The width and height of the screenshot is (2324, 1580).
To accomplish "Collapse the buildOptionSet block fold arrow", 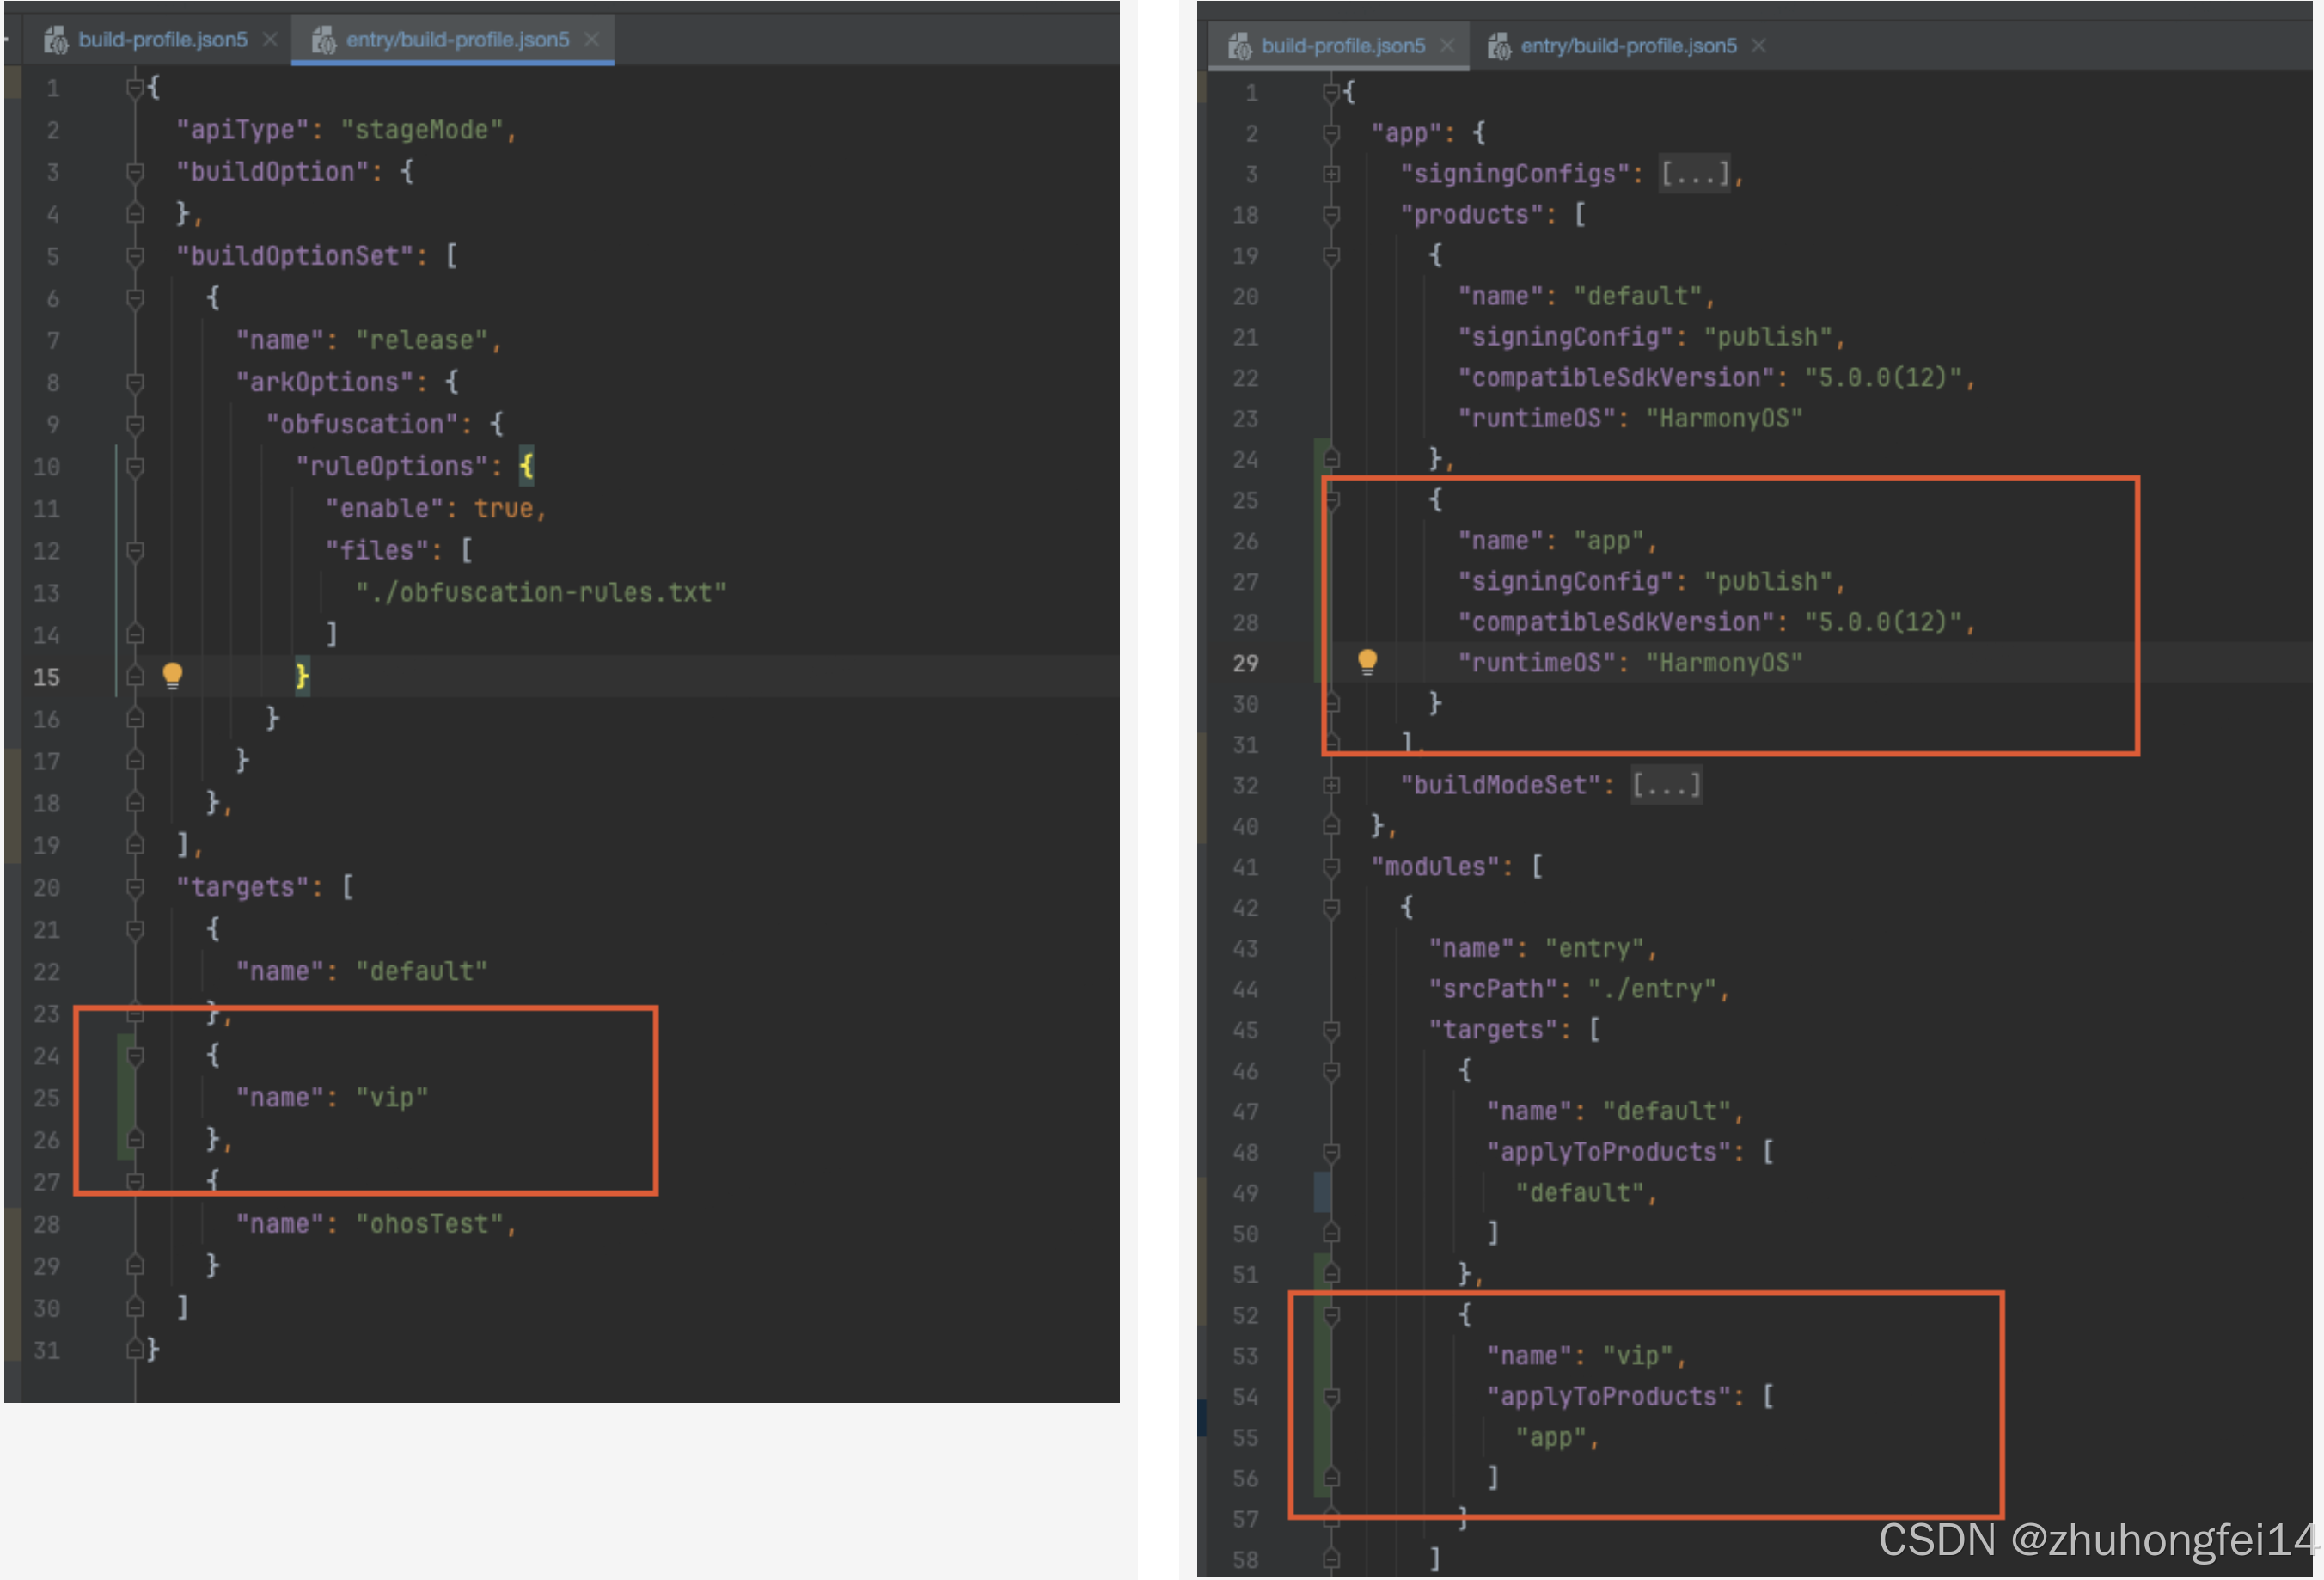I will click(x=135, y=256).
